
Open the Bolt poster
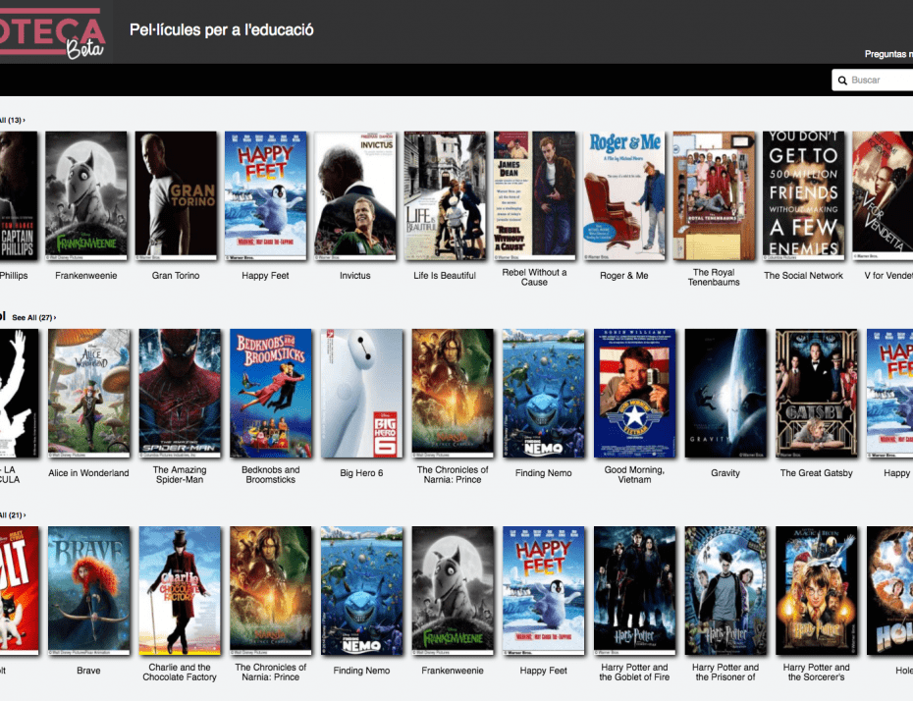click(20, 590)
